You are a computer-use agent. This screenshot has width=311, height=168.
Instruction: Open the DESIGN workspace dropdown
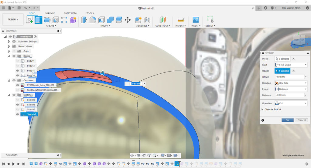[13, 19]
